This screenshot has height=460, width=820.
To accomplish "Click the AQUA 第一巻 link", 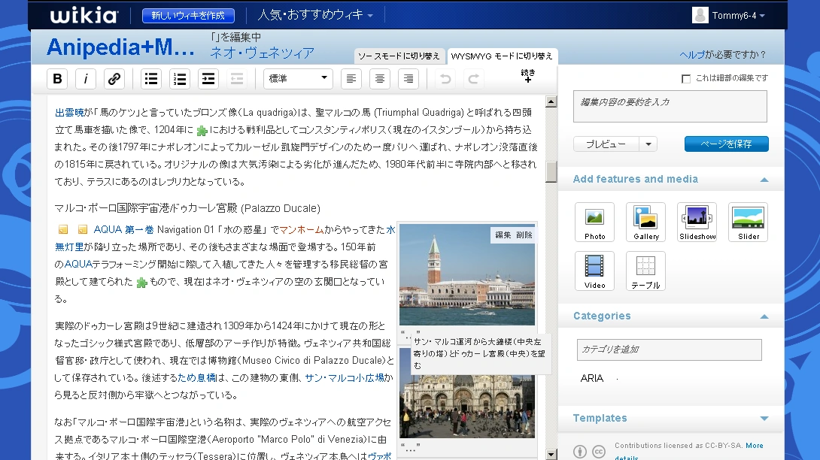I will click(123, 229).
